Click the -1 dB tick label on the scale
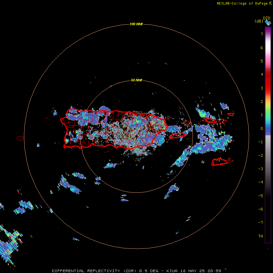 [x=261, y=142]
